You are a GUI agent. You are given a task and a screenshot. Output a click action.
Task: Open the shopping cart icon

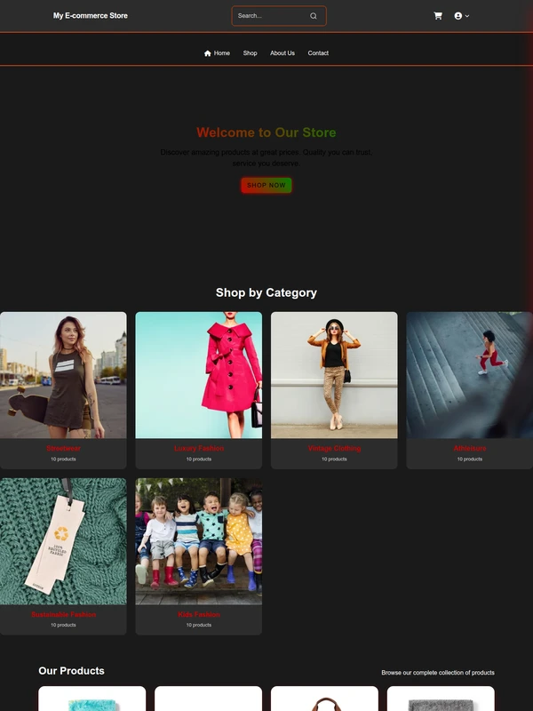point(438,16)
